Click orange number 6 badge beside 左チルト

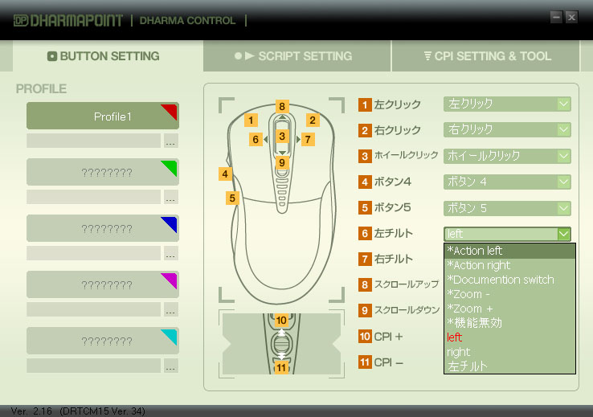[x=365, y=233]
